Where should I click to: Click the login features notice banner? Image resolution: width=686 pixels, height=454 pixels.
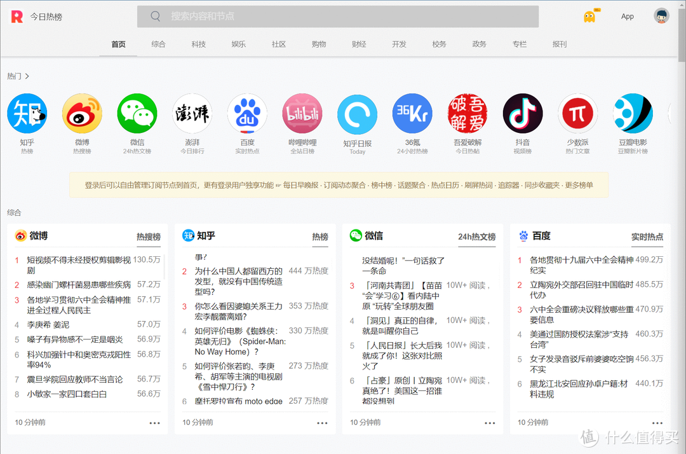339,185
